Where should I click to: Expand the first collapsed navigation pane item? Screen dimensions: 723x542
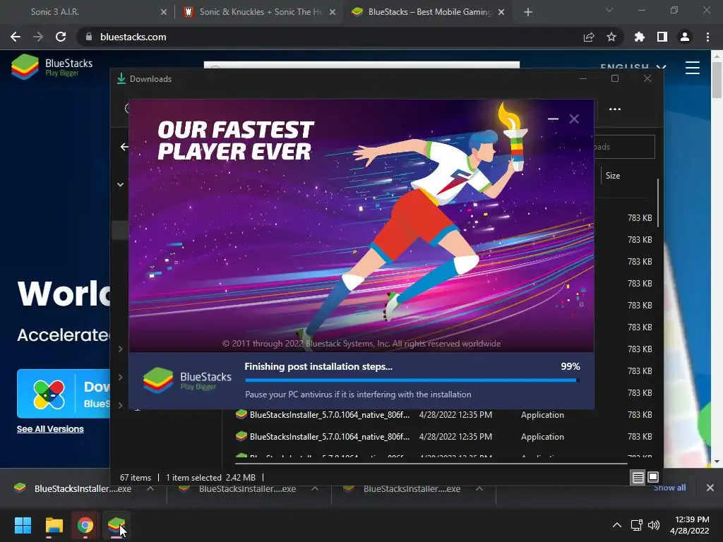(x=120, y=349)
